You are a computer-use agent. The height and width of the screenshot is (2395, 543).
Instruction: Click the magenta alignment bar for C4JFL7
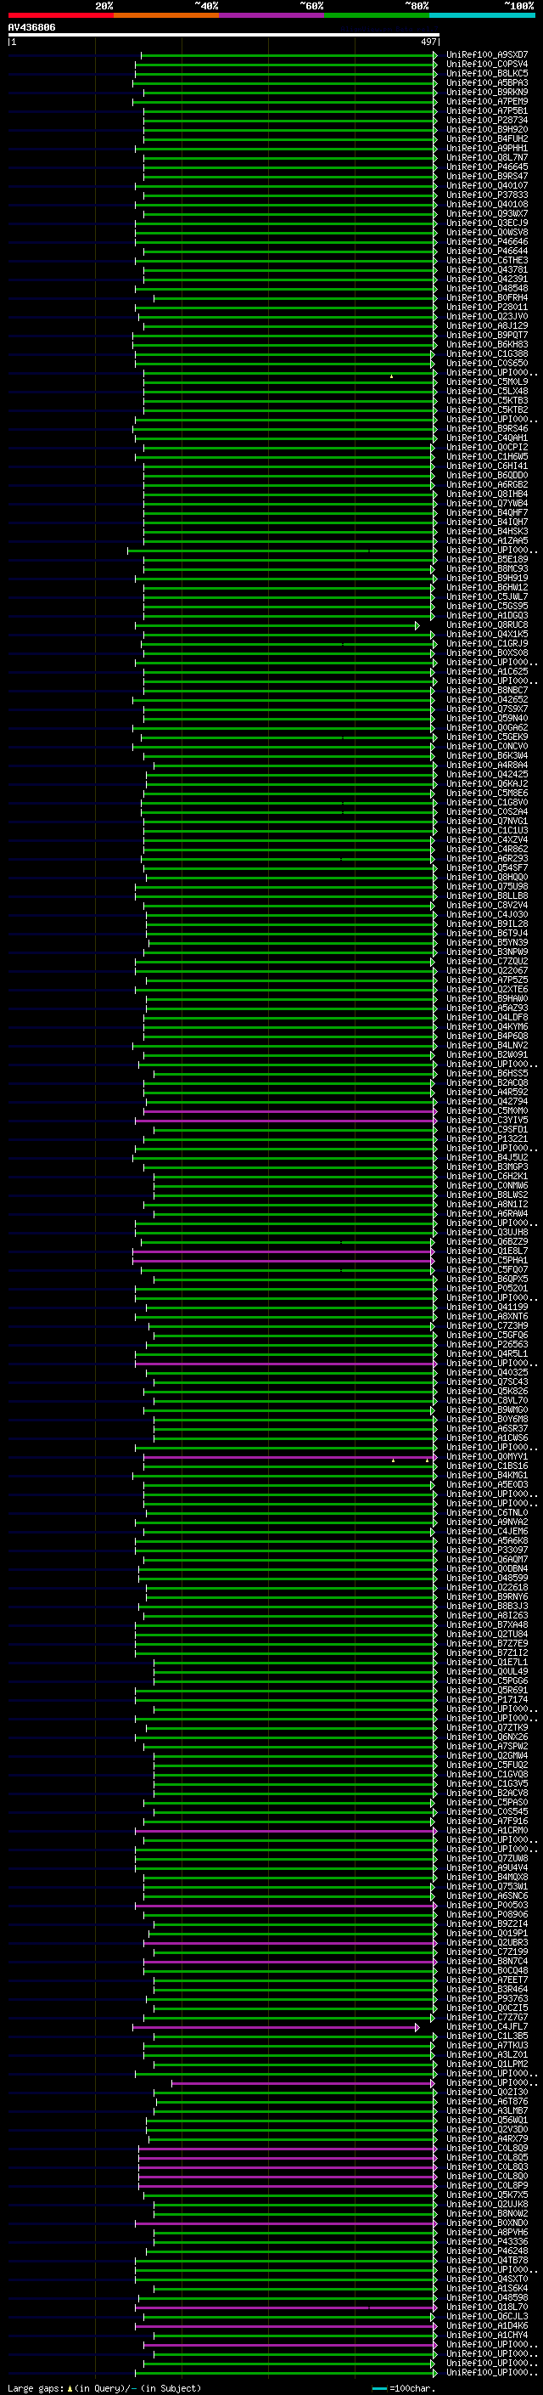275,2028
